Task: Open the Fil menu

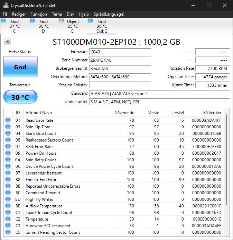Action: [5, 14]
